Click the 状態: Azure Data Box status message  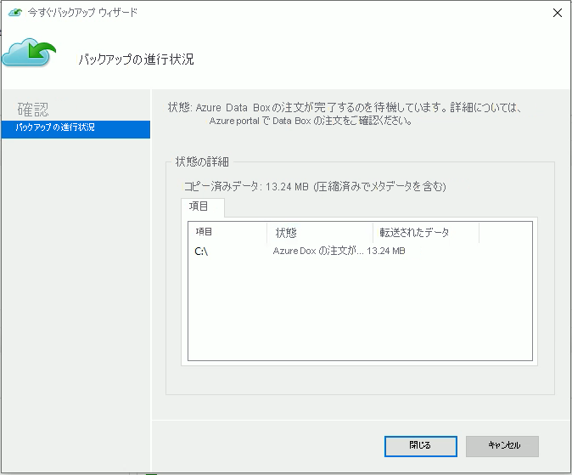coord(345,114)
